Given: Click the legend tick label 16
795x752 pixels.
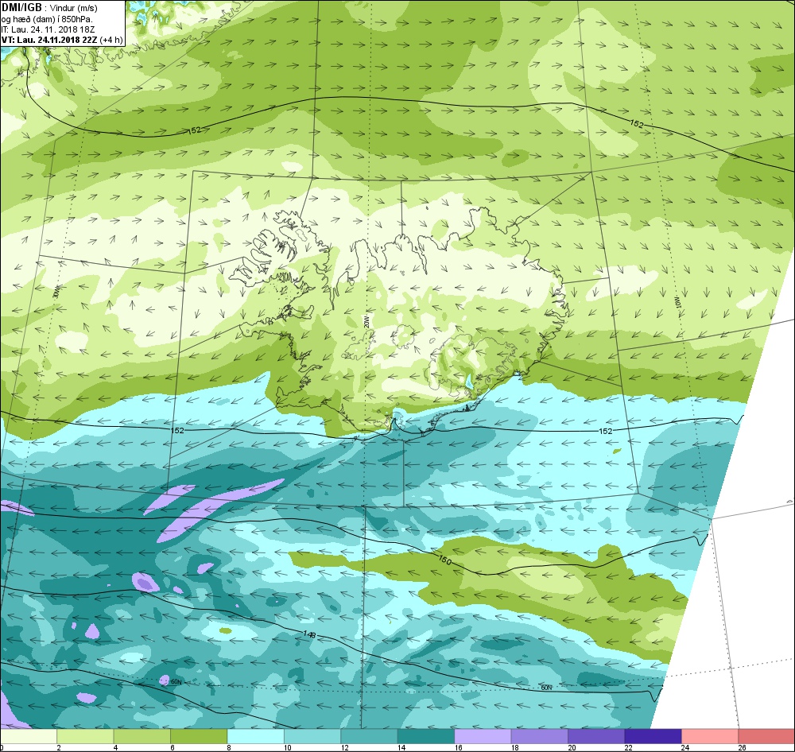Looking at the screenshot, I should pyautogui.click(x=458, y=747).
